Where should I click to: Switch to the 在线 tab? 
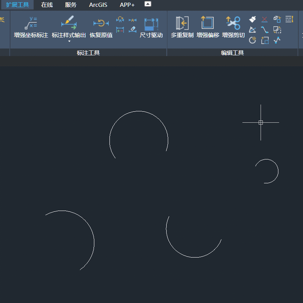tap(47, 5)
